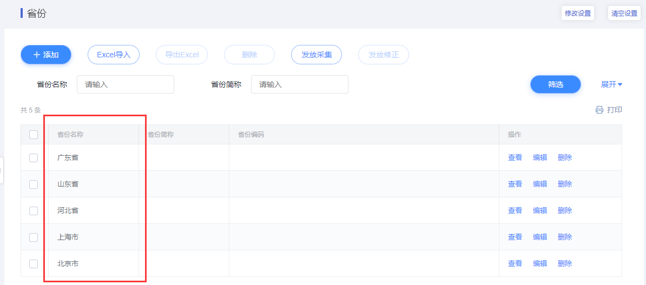Click the 添加 button with plus icon
The width and height of the screenshot is (646, 285).
[x=46, y=55]
